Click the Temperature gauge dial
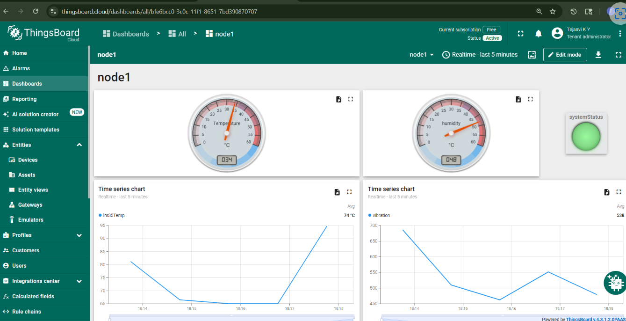Image resolution: width=626 pixels, height=321 pixels. point(227,133)
